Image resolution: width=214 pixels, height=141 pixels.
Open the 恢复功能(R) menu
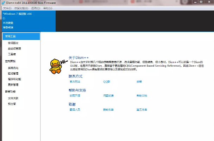[x=21, y=8]
